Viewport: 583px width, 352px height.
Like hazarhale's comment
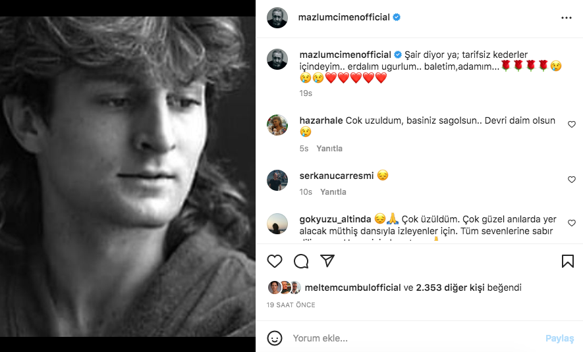pos(572,124)
